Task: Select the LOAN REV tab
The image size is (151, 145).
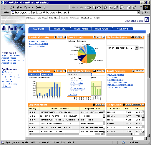Action: pos(47,74)
